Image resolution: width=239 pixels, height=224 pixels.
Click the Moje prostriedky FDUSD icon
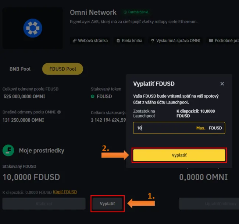point(8,150)
